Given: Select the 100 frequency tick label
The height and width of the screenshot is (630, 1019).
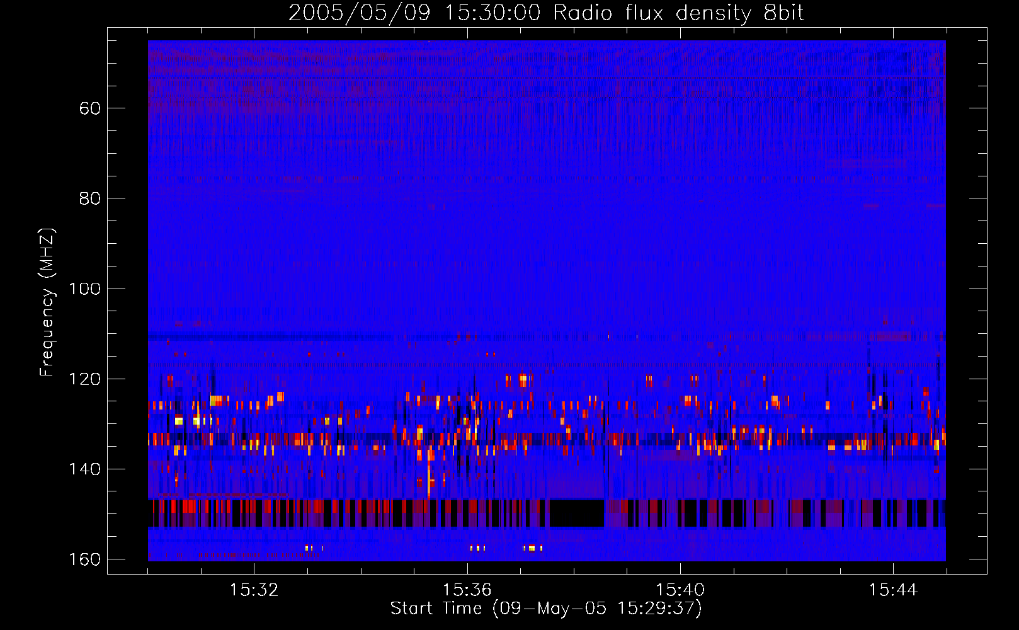Looking at the screenshot, I should pos(85,289).
